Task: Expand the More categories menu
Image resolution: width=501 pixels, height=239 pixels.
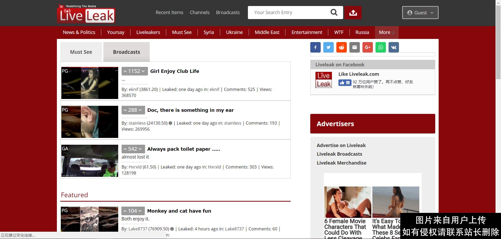Action: pyautogui.click(x=386, y=32)
